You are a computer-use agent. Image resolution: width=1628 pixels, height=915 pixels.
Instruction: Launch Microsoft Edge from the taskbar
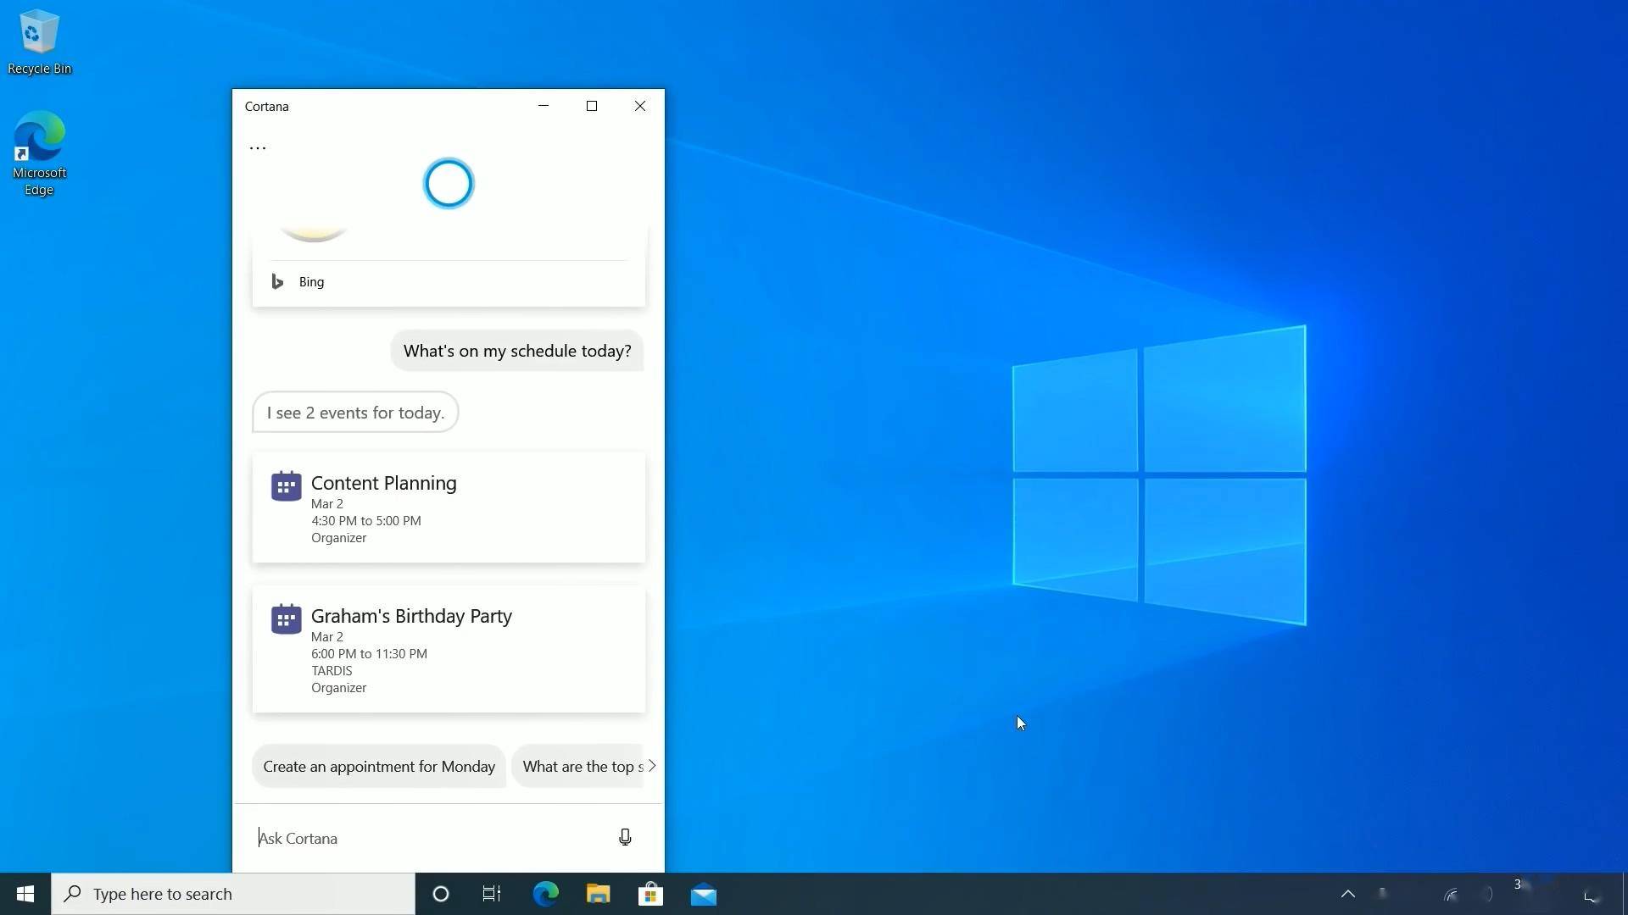(x=545, y=894)
